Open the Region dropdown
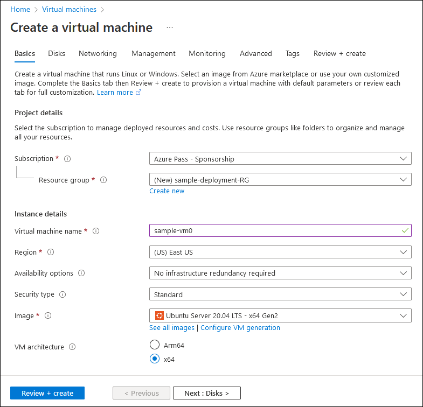This screenshot has width=423, height=407. pos(280,252)
